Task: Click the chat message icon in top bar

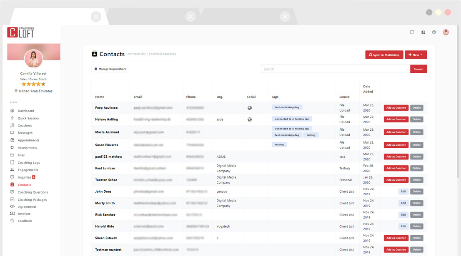Action: [412, 32]
